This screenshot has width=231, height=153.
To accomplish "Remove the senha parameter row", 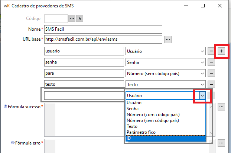I will pos(211,62).
